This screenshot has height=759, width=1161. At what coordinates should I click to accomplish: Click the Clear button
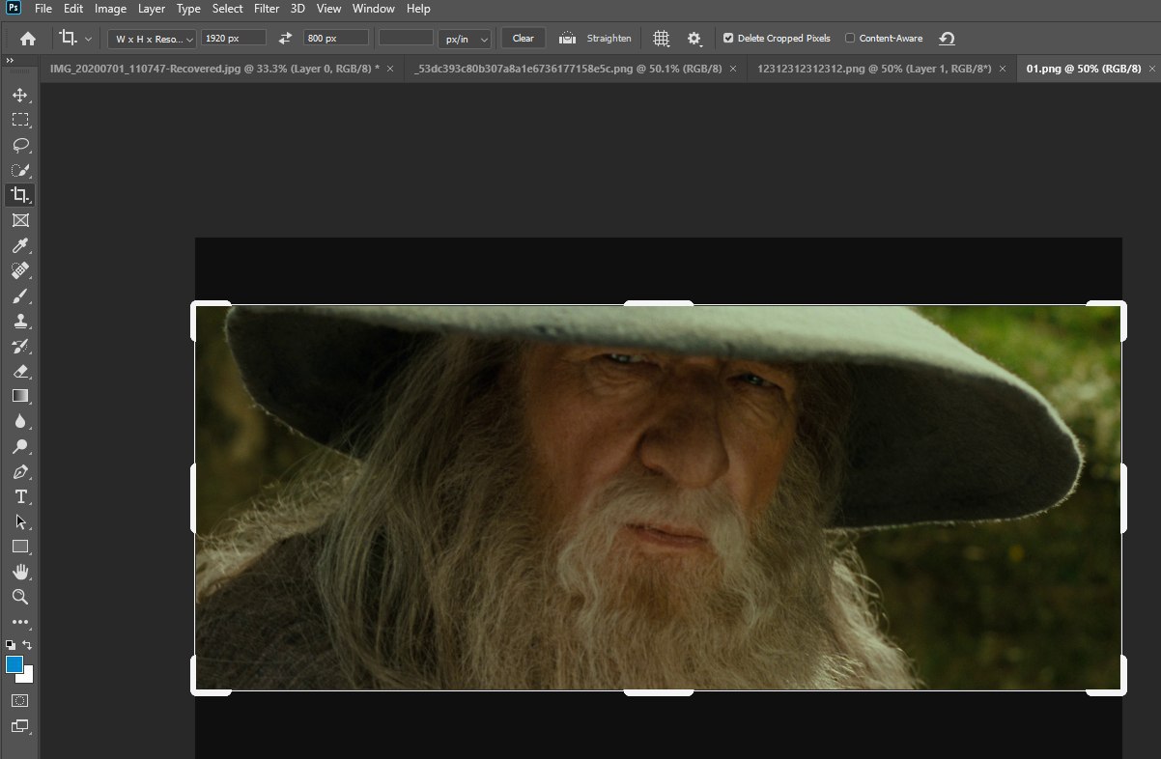pos(523,39)
